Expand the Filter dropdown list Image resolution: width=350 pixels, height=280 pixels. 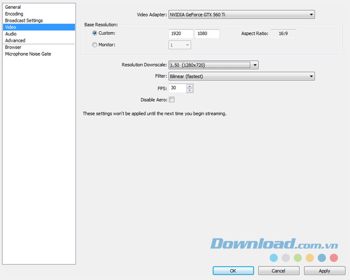[x=241, y=77]
